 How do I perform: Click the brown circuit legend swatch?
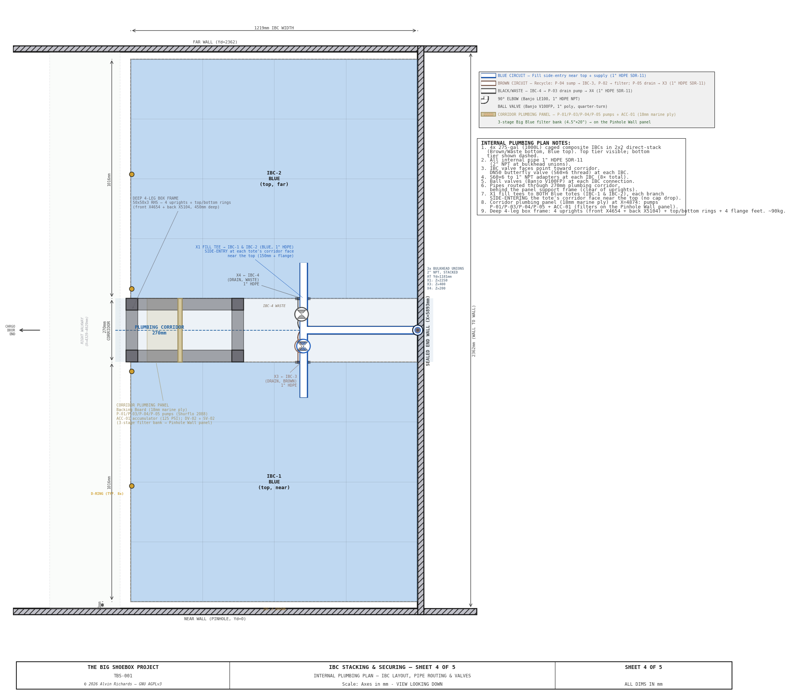coord(488,83)
